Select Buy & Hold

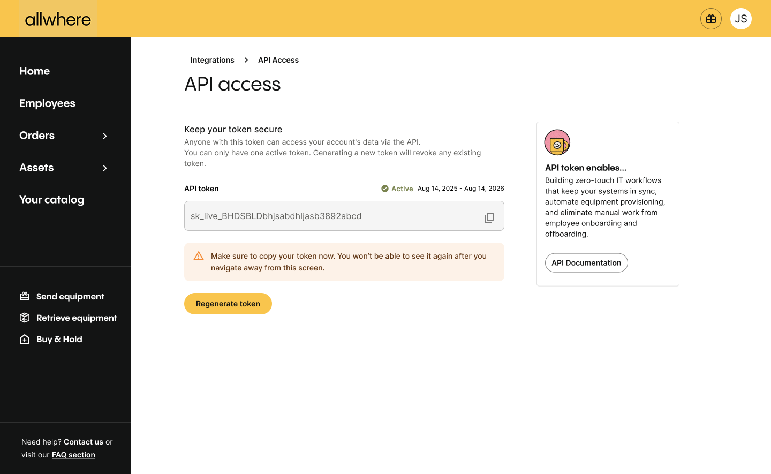59,339
